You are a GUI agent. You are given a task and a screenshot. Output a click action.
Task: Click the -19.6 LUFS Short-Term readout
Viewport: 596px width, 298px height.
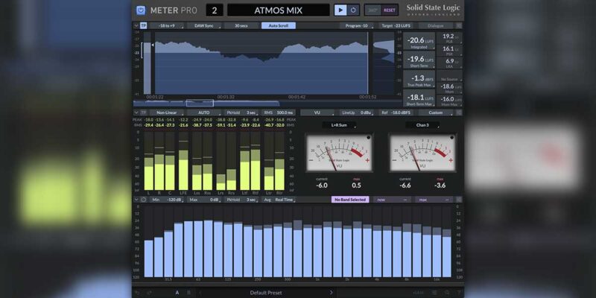[x=419, y=60]
